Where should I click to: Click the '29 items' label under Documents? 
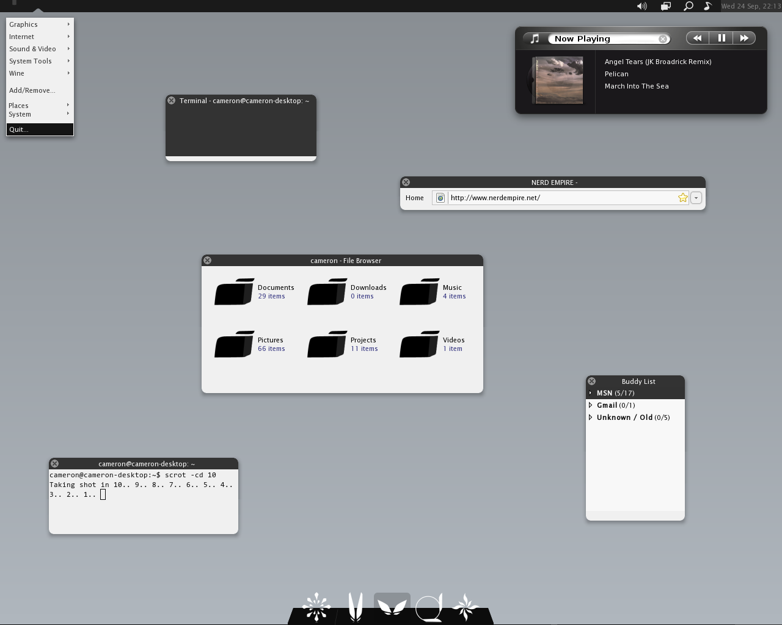[x=271, y=296]
